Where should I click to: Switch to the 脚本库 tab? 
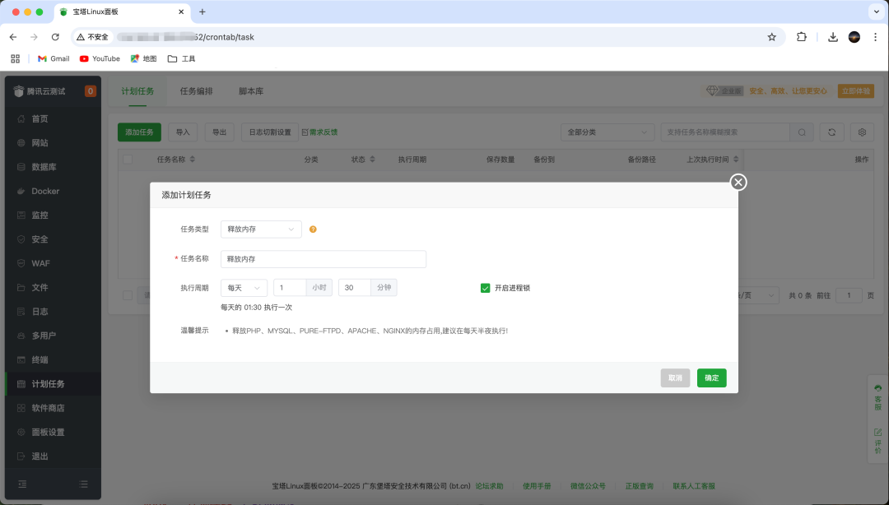[250, 91]
